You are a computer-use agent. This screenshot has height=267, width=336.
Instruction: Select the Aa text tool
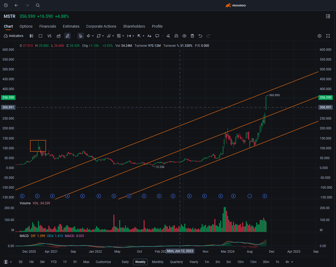click(149, 36)
